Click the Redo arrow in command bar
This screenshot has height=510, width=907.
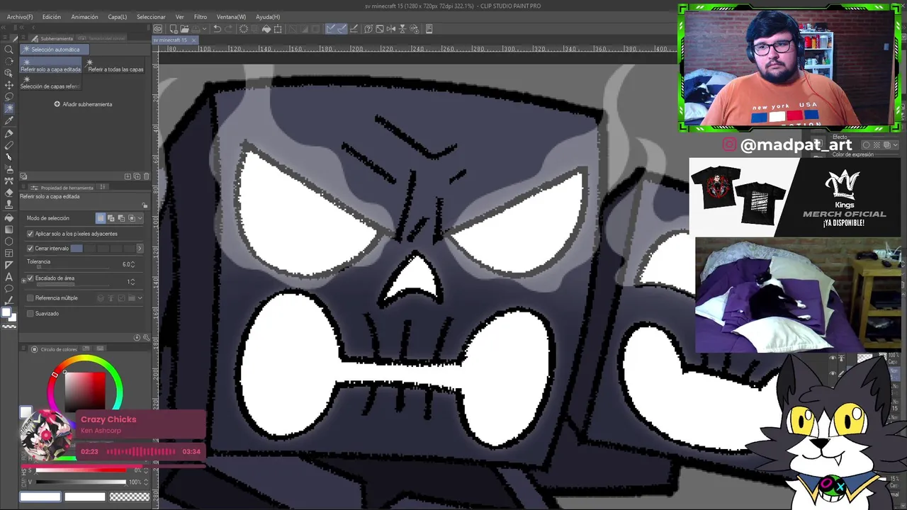click(229, 29)
